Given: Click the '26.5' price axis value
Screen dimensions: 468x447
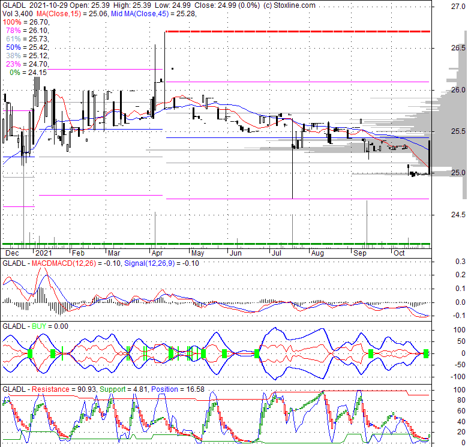Looking at the screenshot, I should tap(458, 48).
